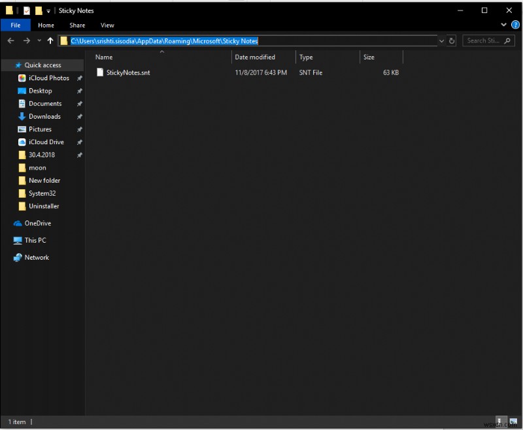The width and height of the screenshot is (523, 430).
Task: Go up to the Microsoft parent folder
Action: (50, 40)
